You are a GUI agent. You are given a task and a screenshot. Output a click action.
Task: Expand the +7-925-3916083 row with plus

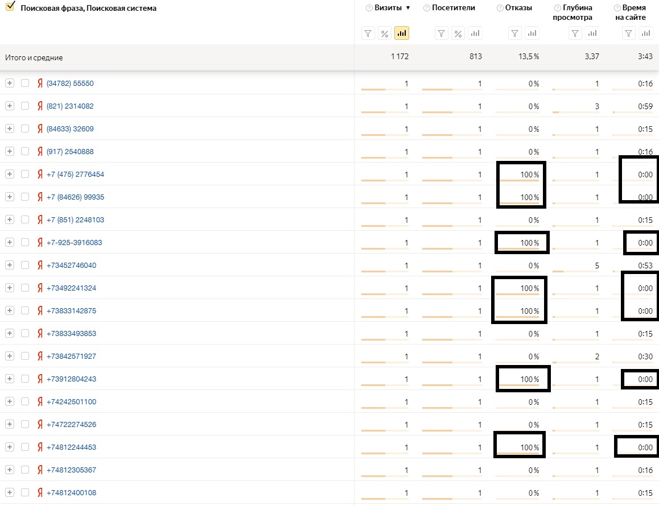click(x=10, y=242)
